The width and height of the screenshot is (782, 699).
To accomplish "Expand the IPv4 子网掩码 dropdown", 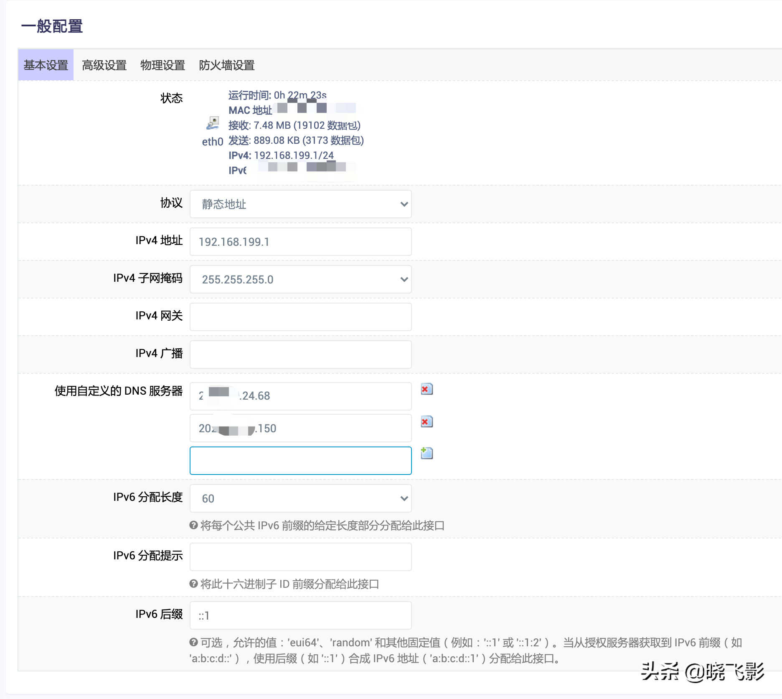I will 301,279.
